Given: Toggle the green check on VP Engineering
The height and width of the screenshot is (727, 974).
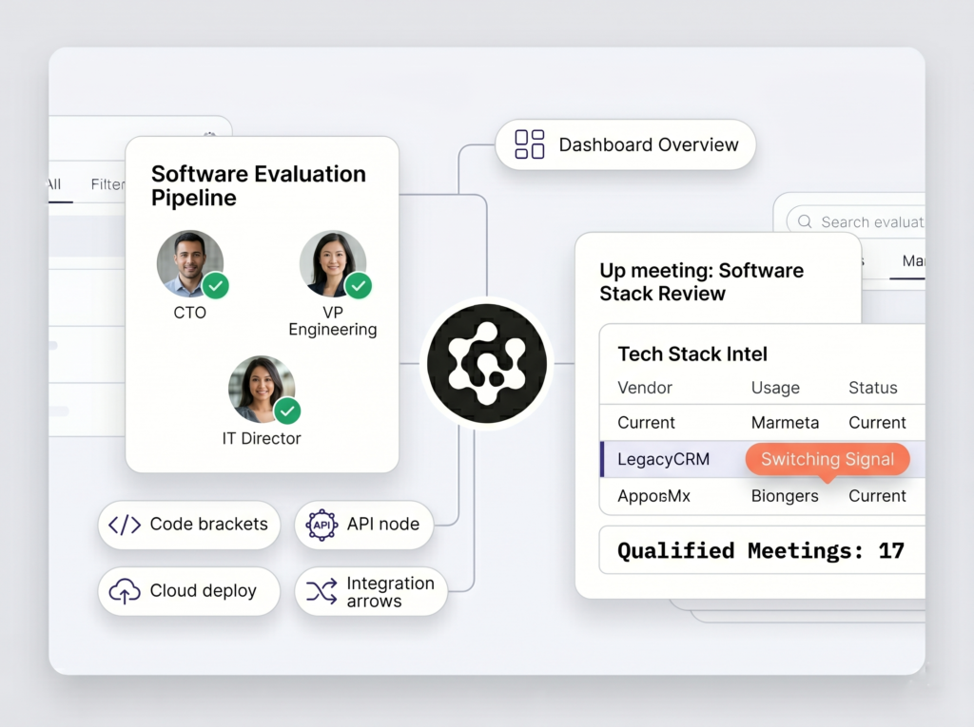Looking at the screenshot, I should [x=359, y=286].
